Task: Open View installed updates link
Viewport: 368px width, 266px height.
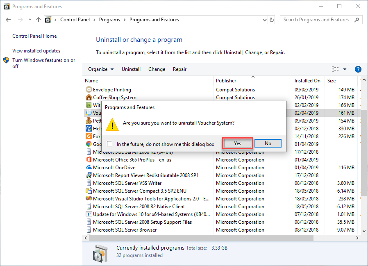Action: coord(36,51)
